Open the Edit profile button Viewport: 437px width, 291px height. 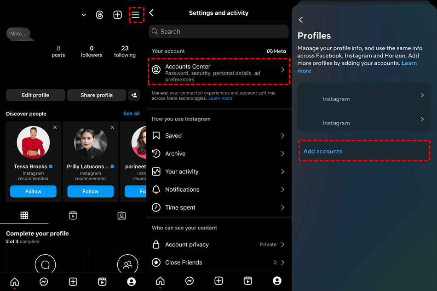click(x=35, y=95)
